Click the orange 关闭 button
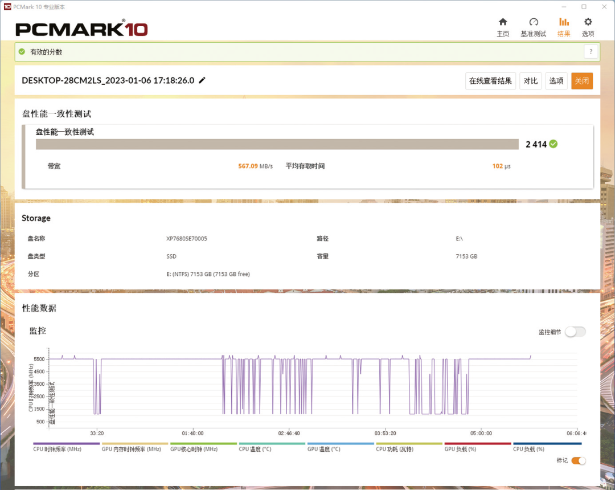615x490 pixels. [582, 81]
